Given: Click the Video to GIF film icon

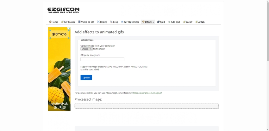Looking at the screenshot, I should 79,22.
